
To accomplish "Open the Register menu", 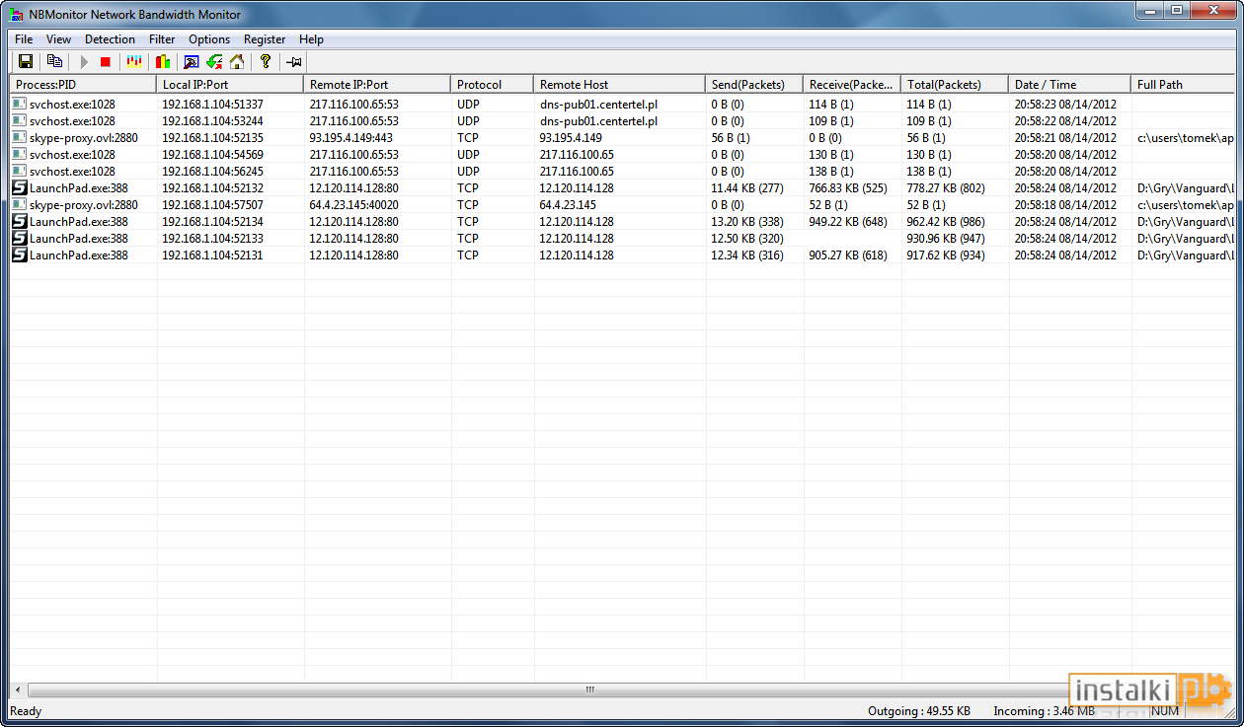I will pyautogui.click(x=265, y=39).
